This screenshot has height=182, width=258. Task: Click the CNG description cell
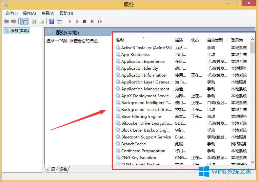[181, 157]
